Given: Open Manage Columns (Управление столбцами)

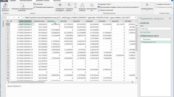Looking at the screenshot, I should point(60,7).
